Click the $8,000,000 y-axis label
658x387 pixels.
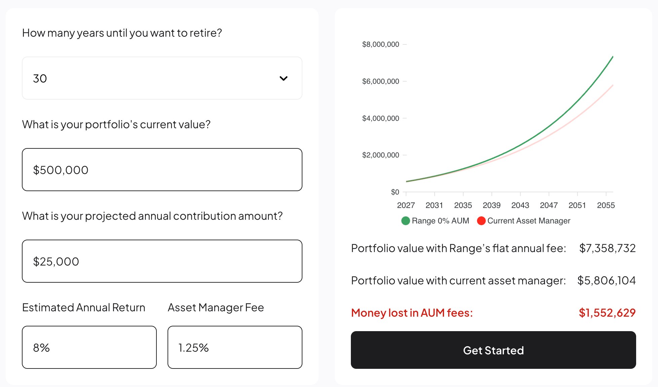pyautogui.click(x=380, y=44)
